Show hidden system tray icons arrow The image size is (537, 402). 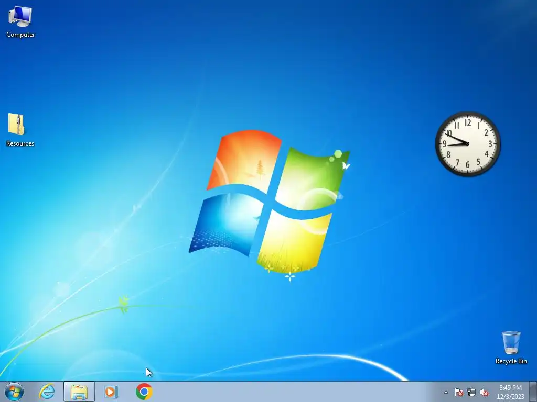(x=446, y=392)
